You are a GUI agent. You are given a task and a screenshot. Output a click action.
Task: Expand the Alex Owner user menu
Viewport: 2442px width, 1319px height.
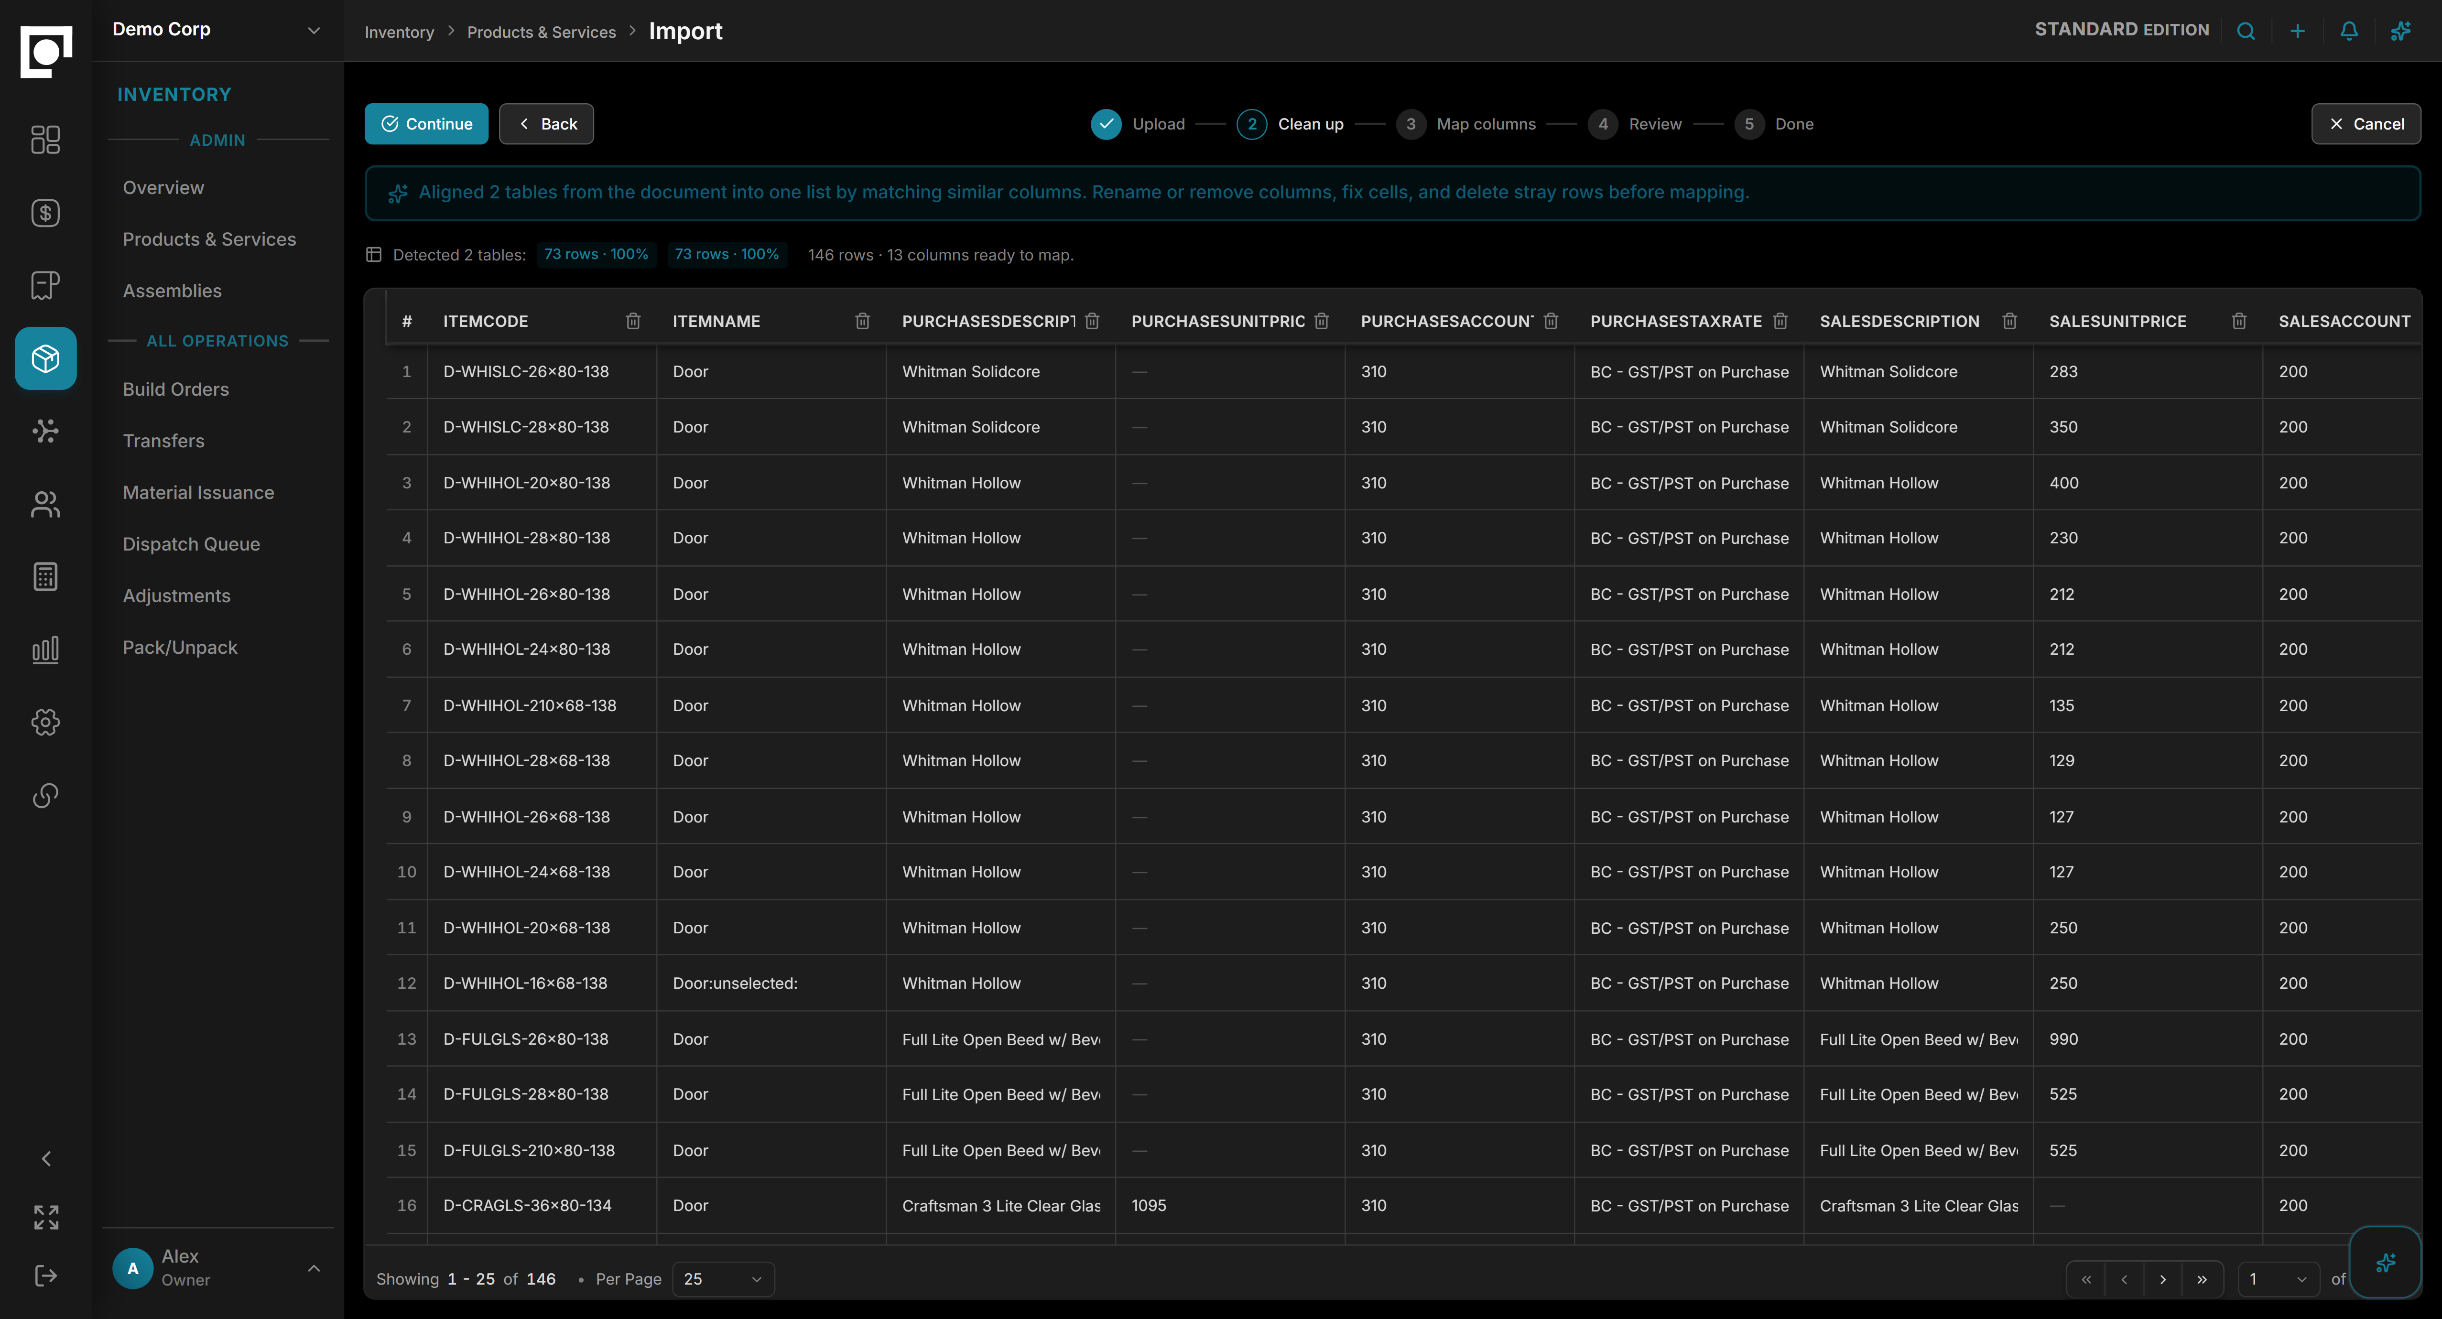218,1268
